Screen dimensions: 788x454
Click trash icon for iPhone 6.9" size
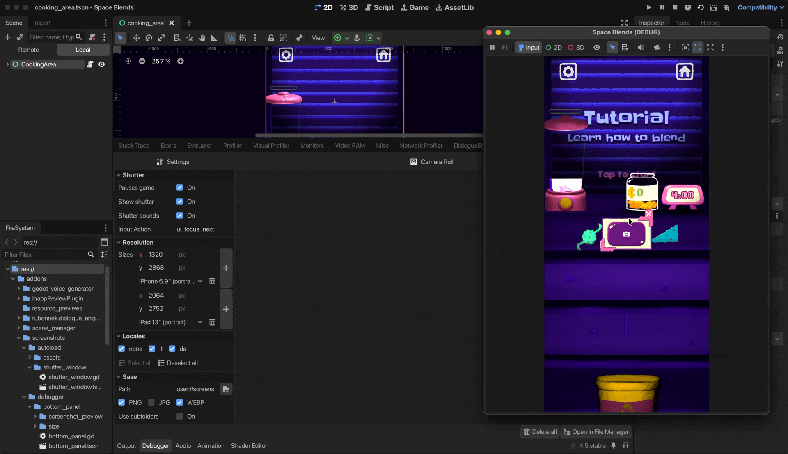pyautogui.click(x=212, y=281)
